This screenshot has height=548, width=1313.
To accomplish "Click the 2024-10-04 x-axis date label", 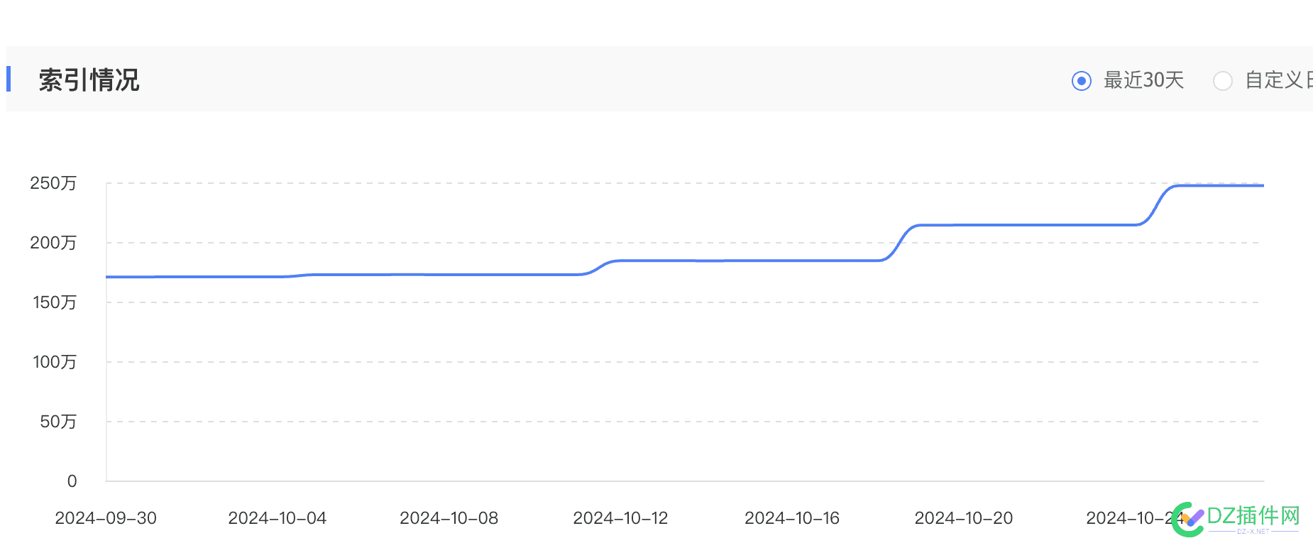I will pyautogui.click(x=277, y=518).
